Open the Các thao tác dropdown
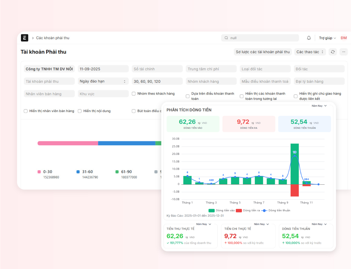Viewport: 351px width, 269px height. (x=310, y=52)
